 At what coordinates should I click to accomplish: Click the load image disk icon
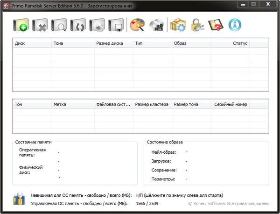[x=97, y=26]
